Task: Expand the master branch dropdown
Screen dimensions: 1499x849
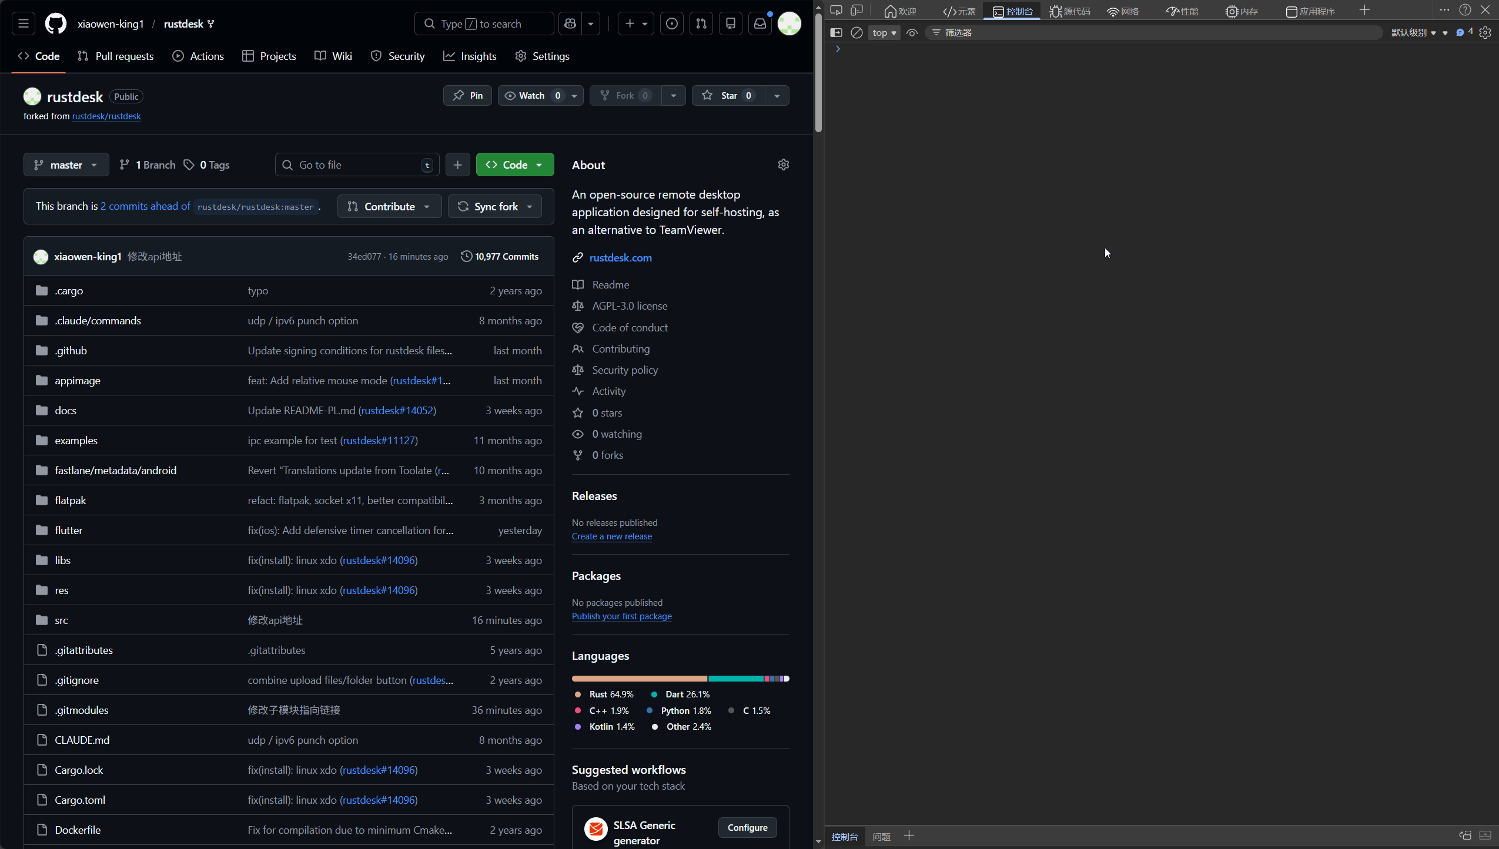Action: (x=66, y=165)
